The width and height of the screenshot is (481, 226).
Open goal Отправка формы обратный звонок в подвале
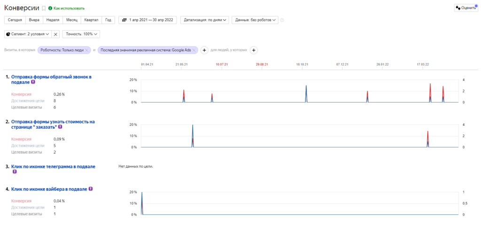point(51,79)
